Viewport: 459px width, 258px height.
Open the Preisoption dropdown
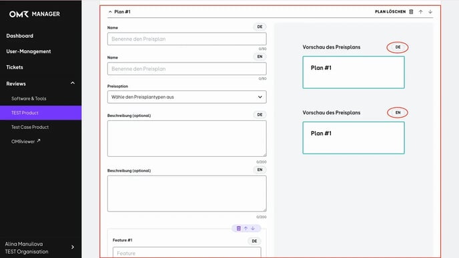pyautogui.click(x=187, y=97)
